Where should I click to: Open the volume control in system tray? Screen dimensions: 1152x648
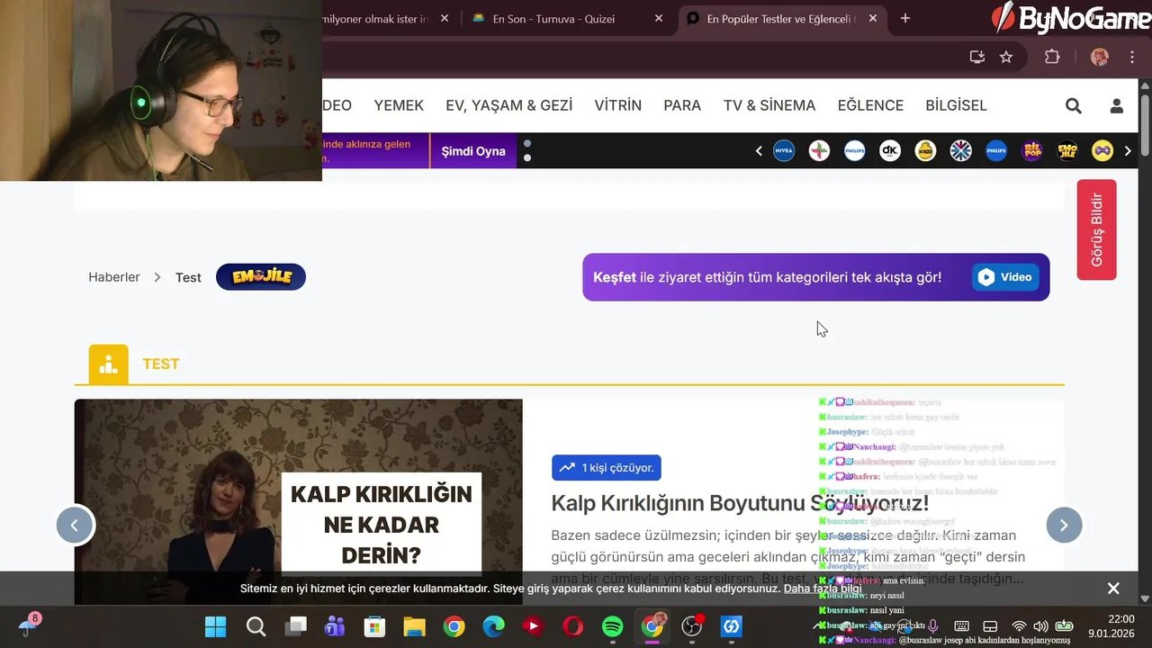(x=1040, y=626)
